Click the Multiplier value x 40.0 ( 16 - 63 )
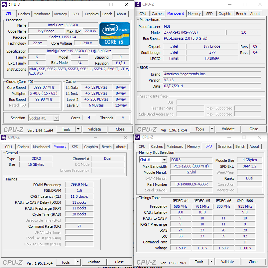 click(x=44, y=93)
